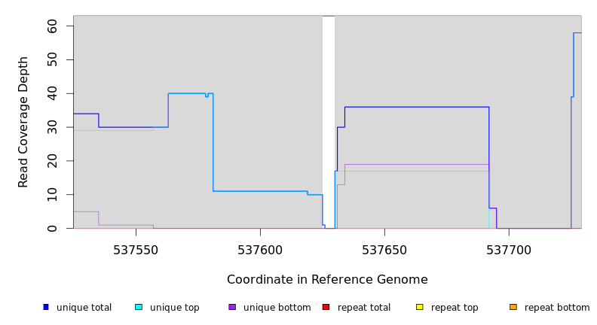Image resolution: width=597 pixels, height=325 pixels.
Task: Click the white gap between gray regions
Action: (329, 120)
